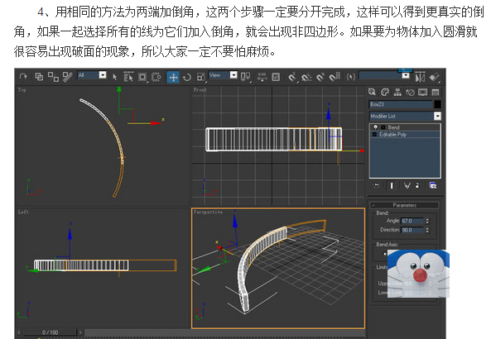
Task: Switch to the Modify command panel tab
Action: tap(385, 92)
